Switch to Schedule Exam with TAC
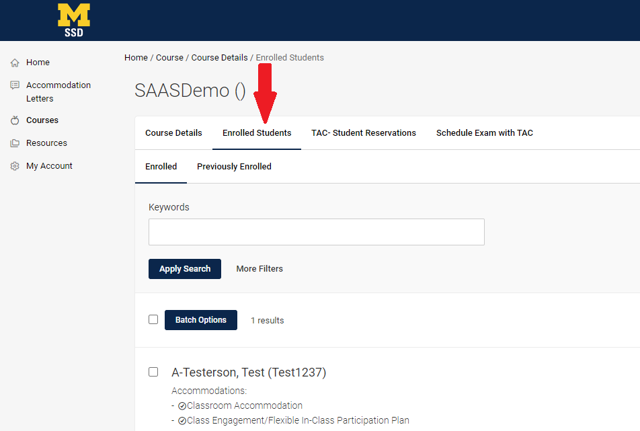The image size is (640, 431). pyautogui.click(x=484, y=132)
